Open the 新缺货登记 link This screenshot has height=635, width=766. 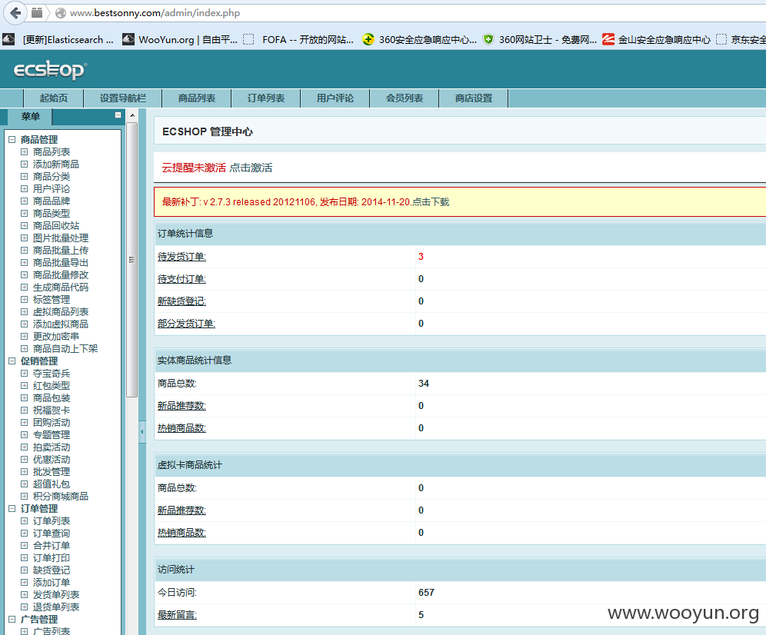point(182,301)
